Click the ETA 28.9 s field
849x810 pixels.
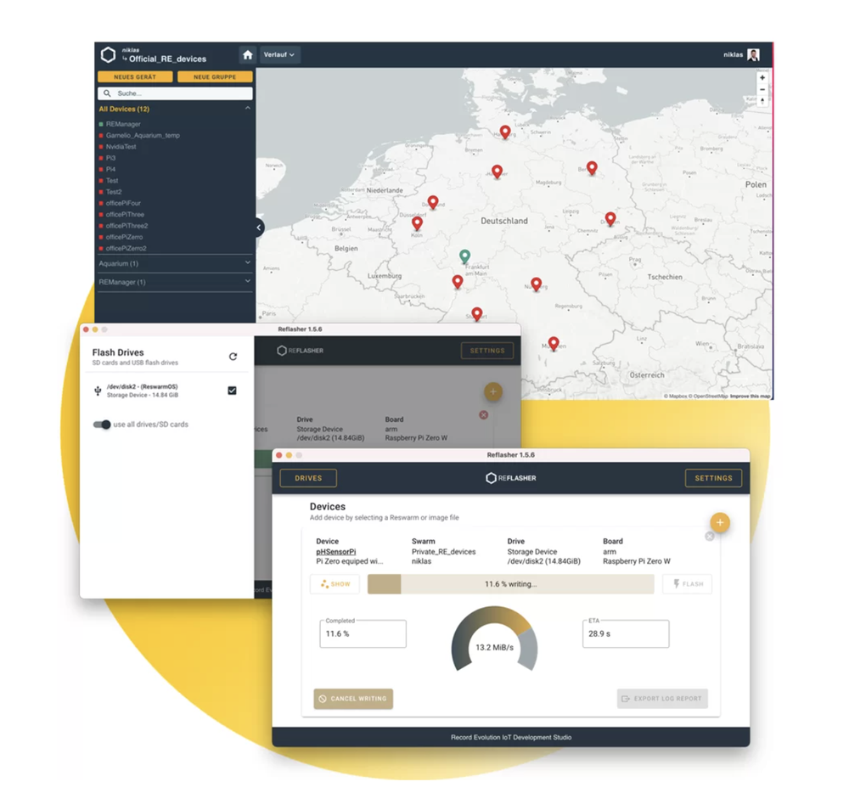(626, 633)
